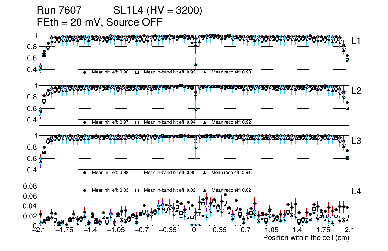The width and height of the screenshot is (388, 251).
Task: Click the 'Position within the cell (cm)' axis title
Action: 306,238
